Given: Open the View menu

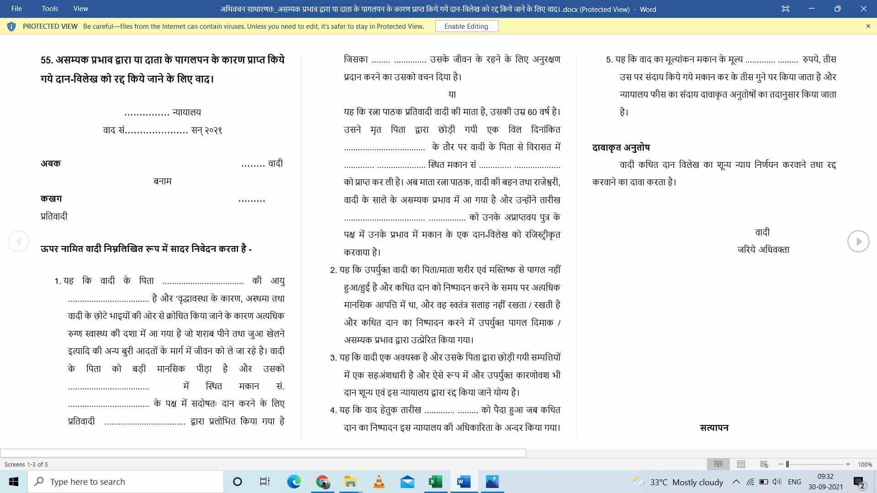Looking at the screenshot, I should click(x=80, y=8).
